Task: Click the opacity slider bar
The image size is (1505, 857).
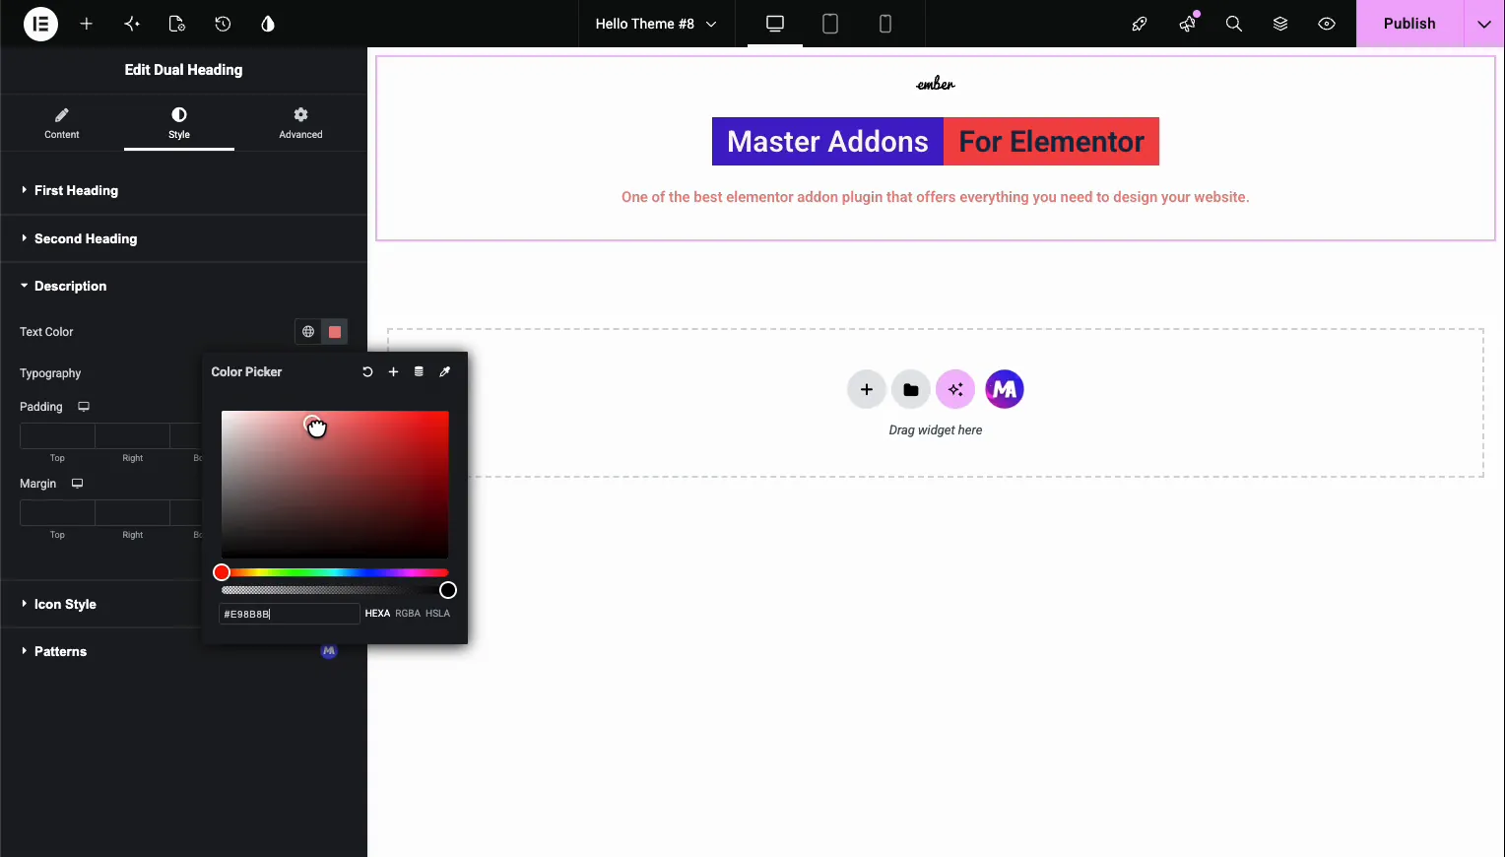Action: (x=335, y=590)
